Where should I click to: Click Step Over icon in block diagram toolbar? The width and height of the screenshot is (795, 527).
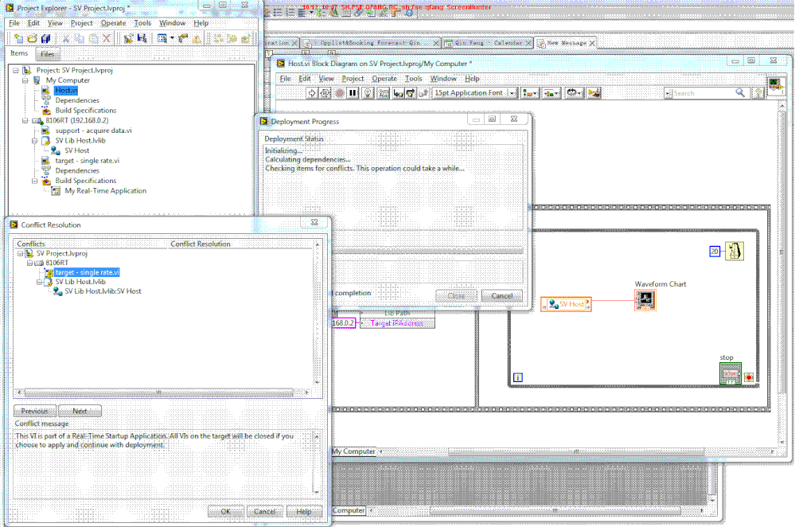(x=411, y=93)
